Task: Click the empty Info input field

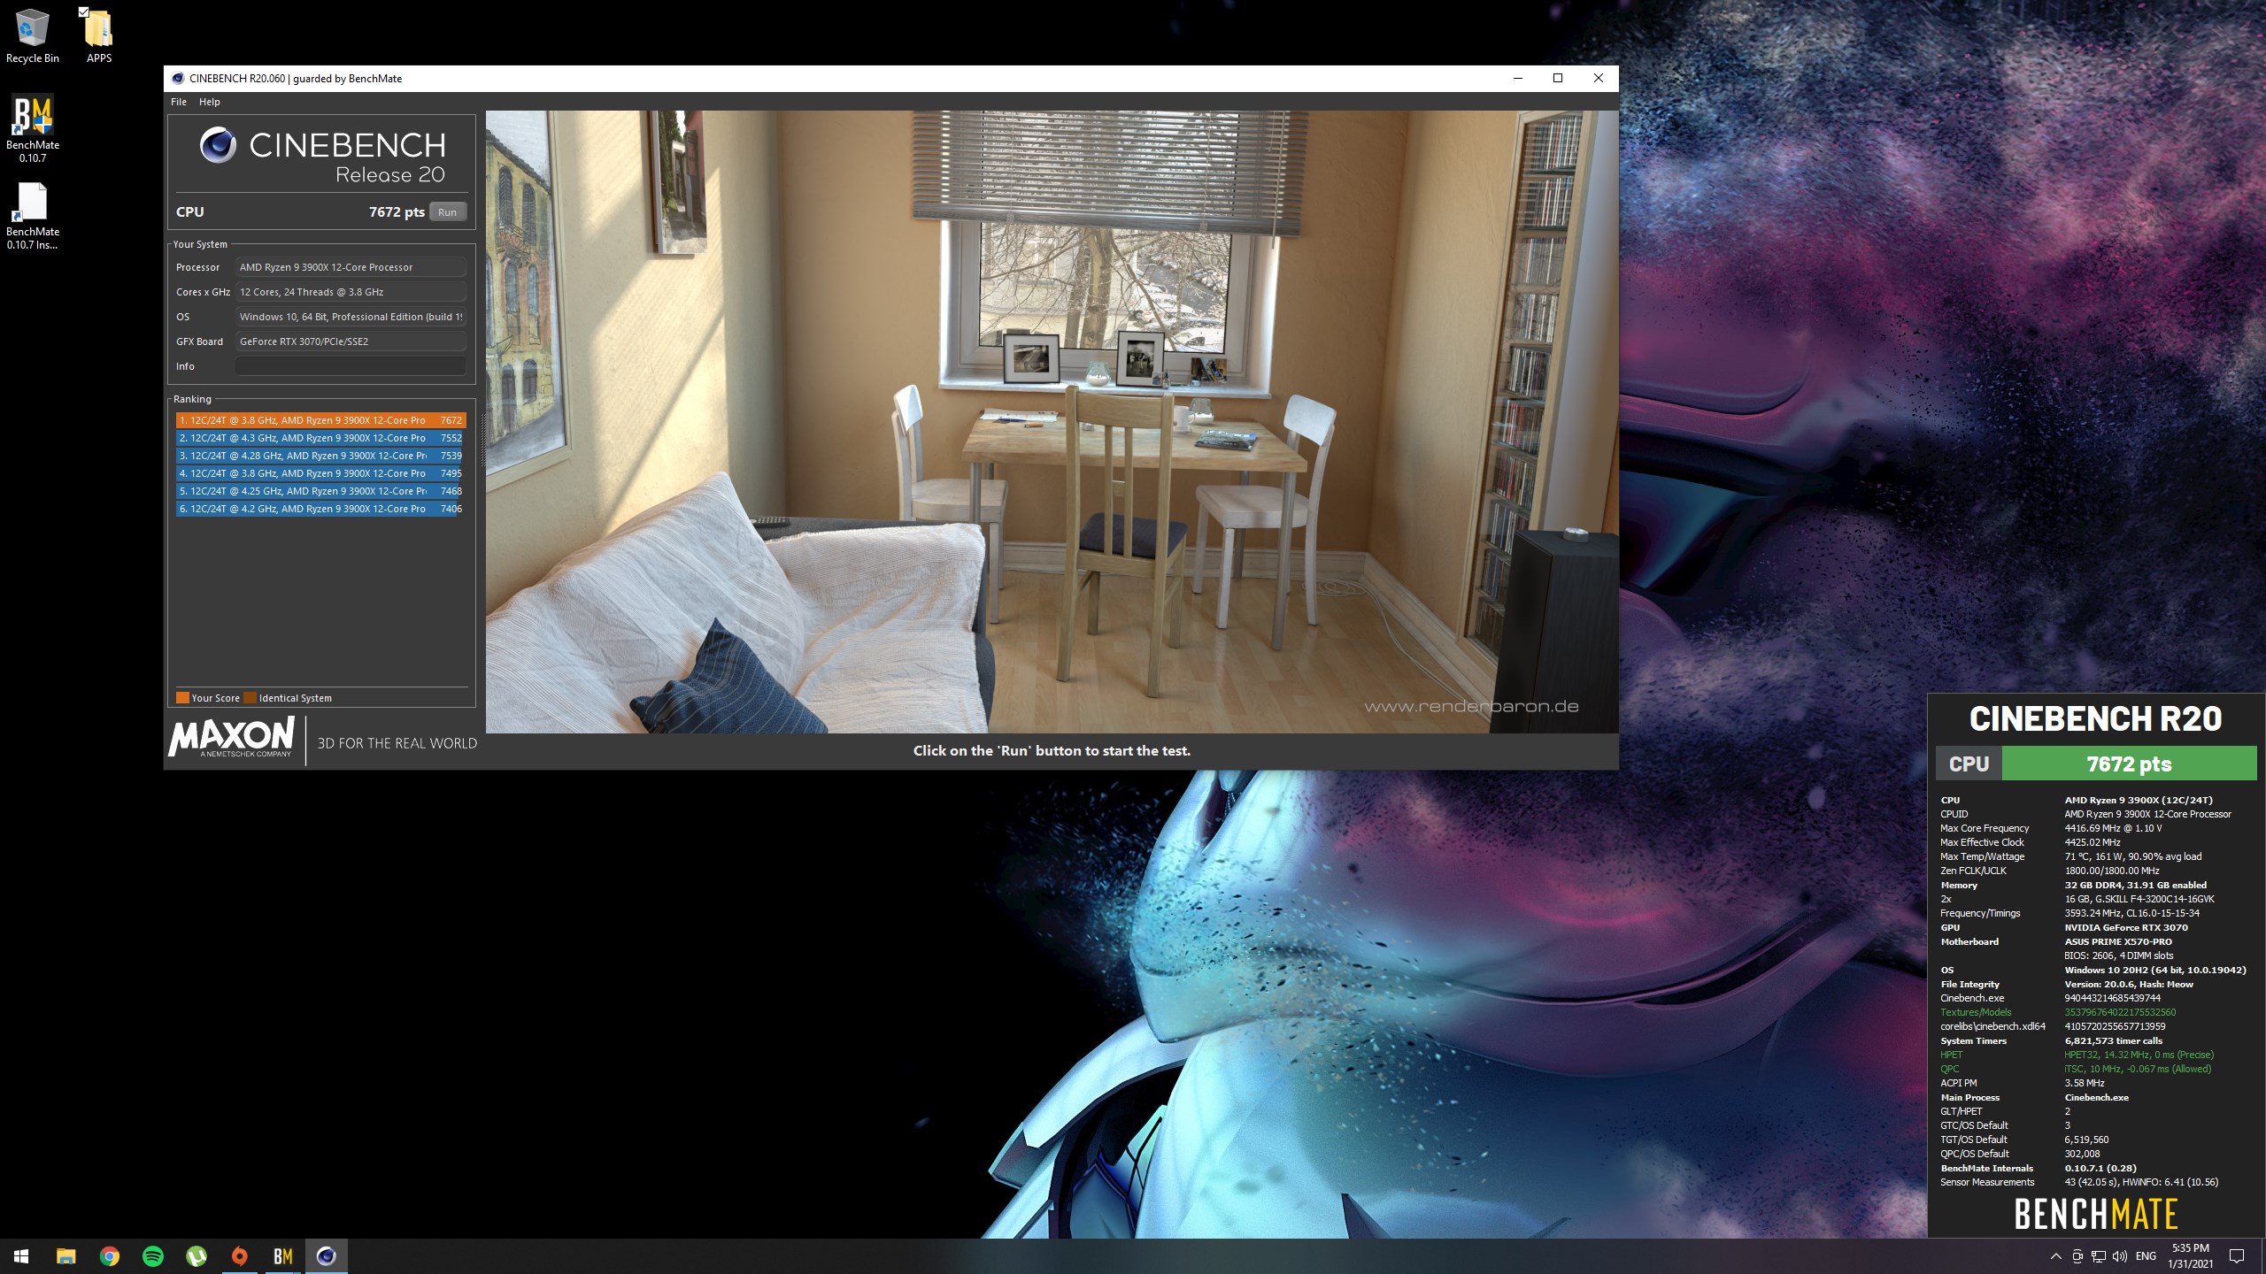Action: click(x=351, y=366)
